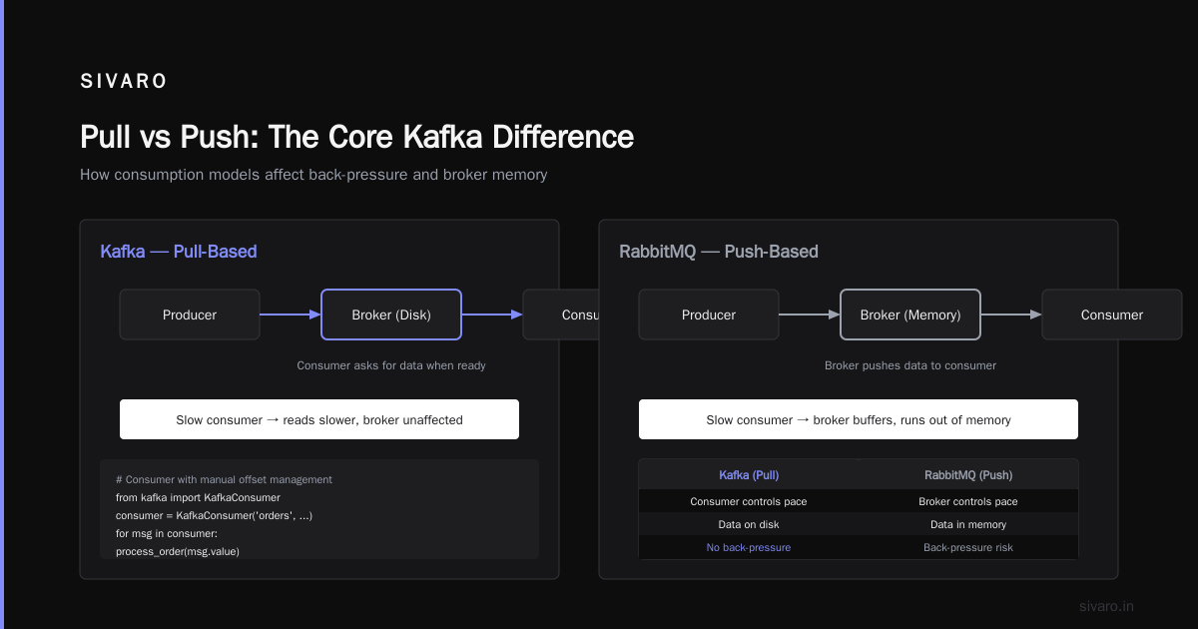The height and width of the screenshot is (629, 1198).
Task: Click 'Consumer controls pace' table cell
Action: click(749, 501)
